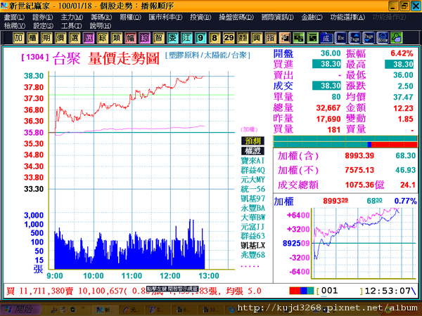The image size is (422, 316).
Task: Click the 001 code input field
Action: point(340,291)
